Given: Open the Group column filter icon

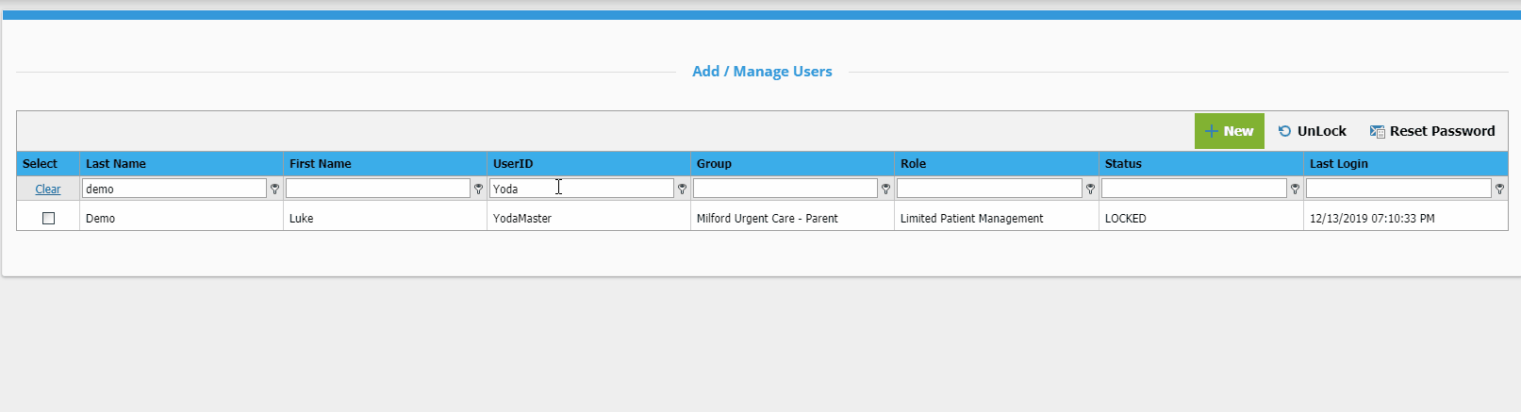Looking at the screenshot, I should tap(885, 189).
